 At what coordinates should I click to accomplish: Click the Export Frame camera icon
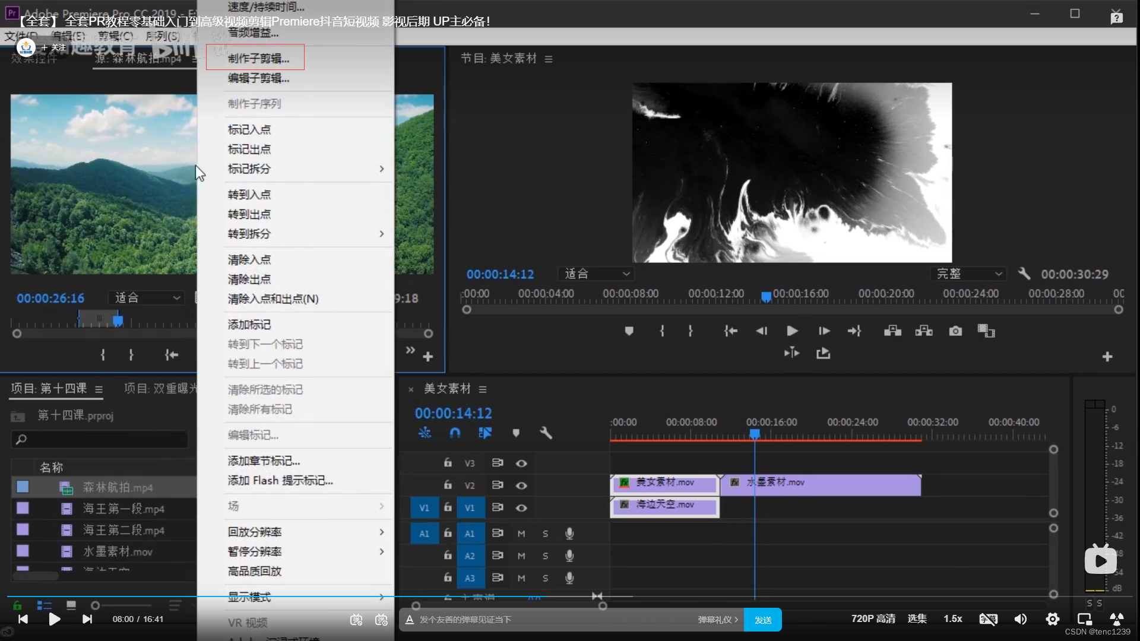click(955, 331)
